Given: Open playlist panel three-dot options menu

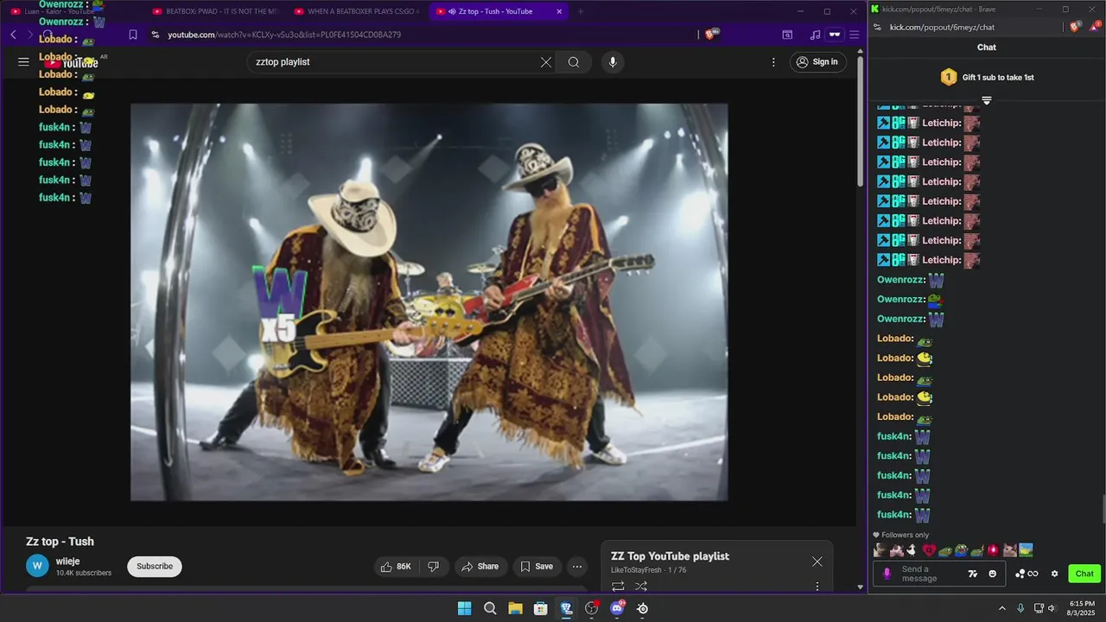Looking at the screenshot, I should coord(817,587).
